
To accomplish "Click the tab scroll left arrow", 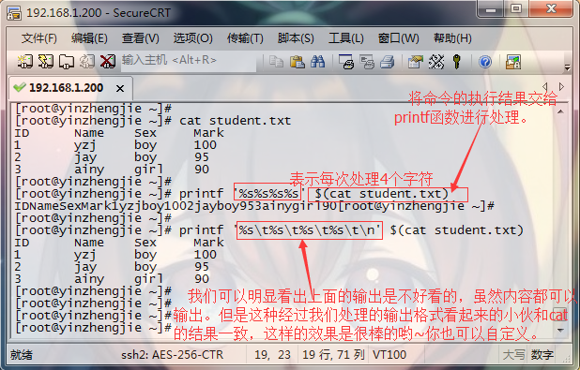I will click(545, 87).
